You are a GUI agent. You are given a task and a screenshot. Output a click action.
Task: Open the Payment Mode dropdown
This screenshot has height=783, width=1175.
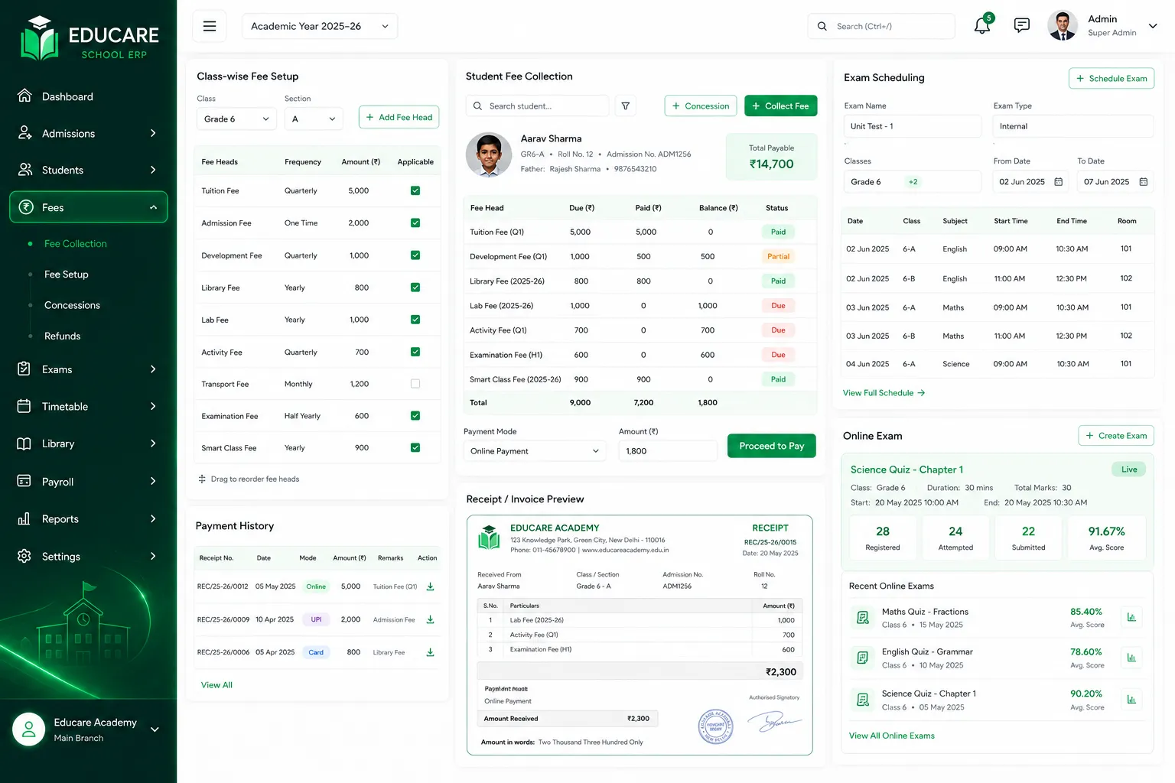(535, 451)
